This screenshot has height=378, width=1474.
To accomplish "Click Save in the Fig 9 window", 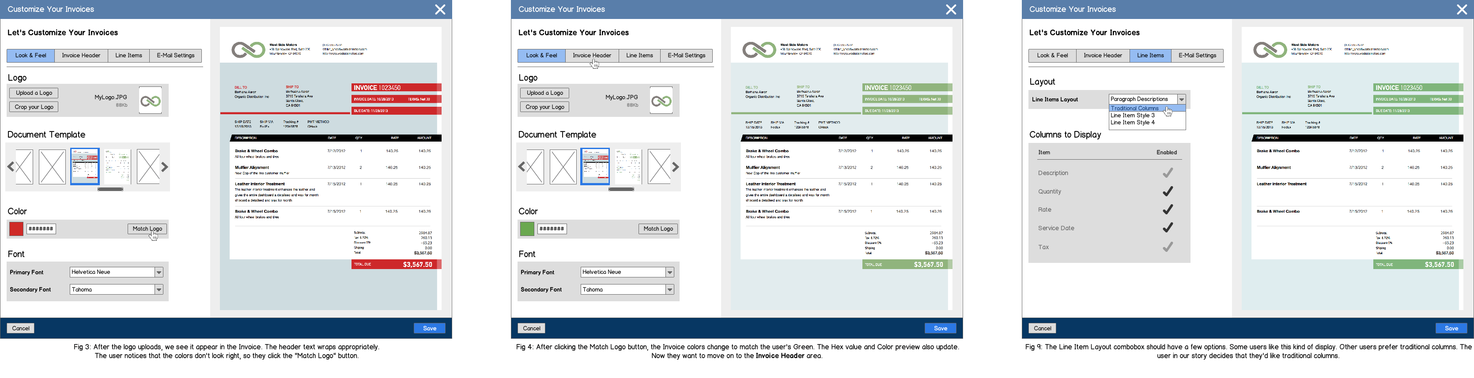I will (x=1451, y=328).
